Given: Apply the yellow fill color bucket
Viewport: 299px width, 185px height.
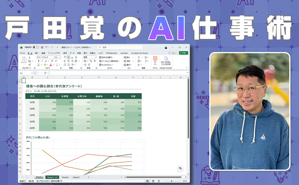Looking at the screenshot, I should coord(45,65).
